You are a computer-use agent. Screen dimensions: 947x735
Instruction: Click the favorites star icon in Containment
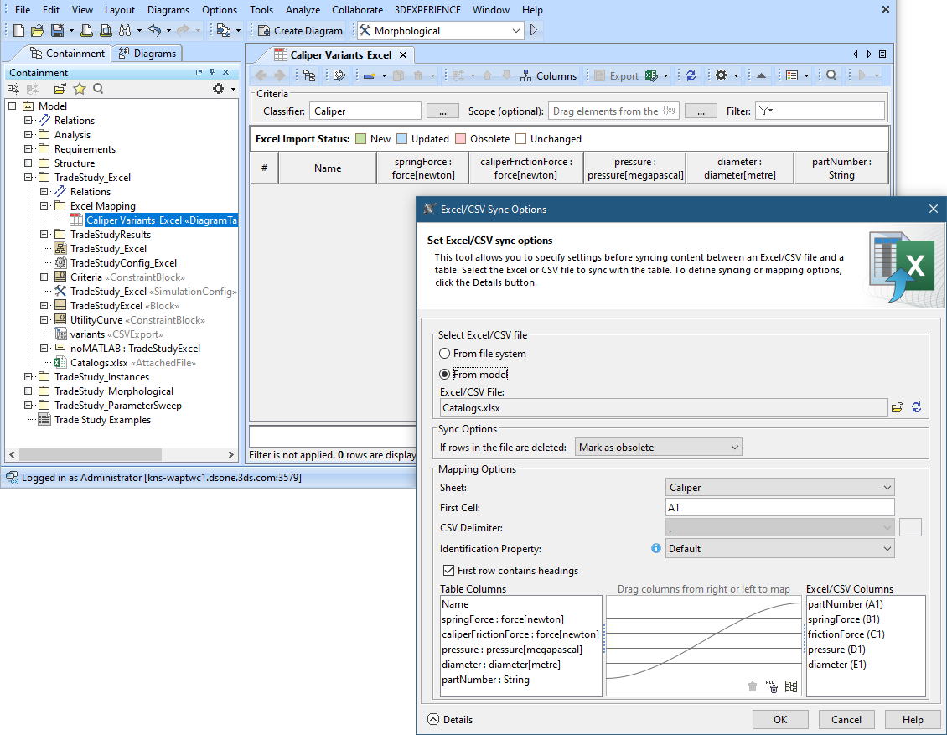[80, 89]
